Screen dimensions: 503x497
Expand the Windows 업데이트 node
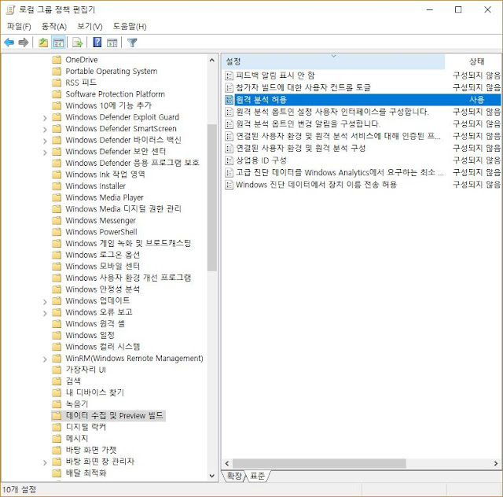[45, 302]
